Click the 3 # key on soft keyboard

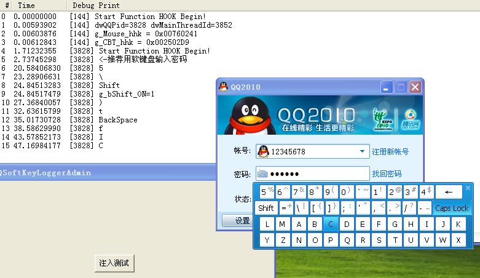click(410, 192)
